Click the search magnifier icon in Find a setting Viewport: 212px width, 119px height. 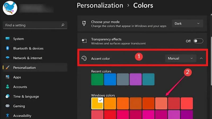tap(63, 25)
